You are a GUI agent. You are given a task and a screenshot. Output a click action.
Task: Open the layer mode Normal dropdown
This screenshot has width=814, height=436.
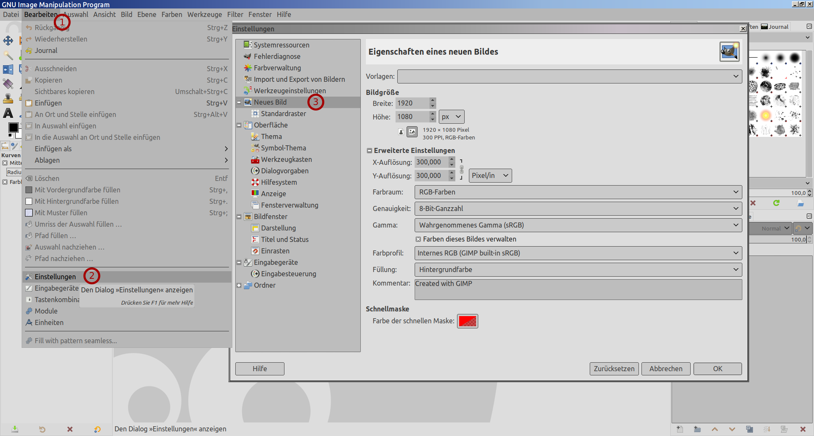tap(770, 228)
